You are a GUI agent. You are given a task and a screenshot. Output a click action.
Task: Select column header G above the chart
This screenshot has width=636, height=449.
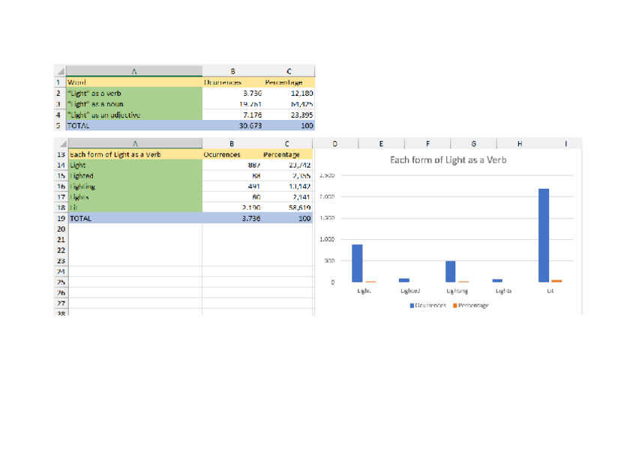coord(473,143)
